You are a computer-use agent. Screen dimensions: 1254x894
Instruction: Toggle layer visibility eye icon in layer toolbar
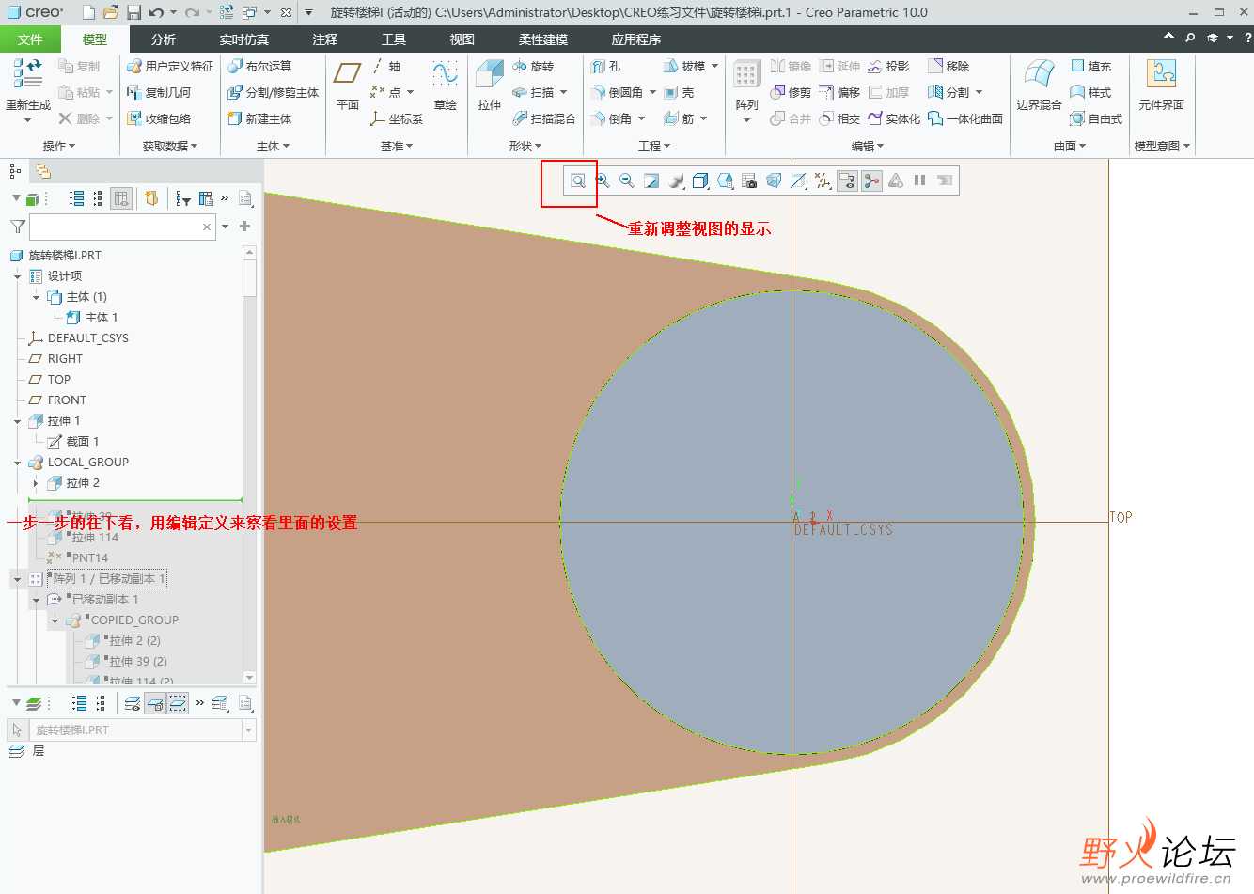pyautogui.click(x=133, y=703)
